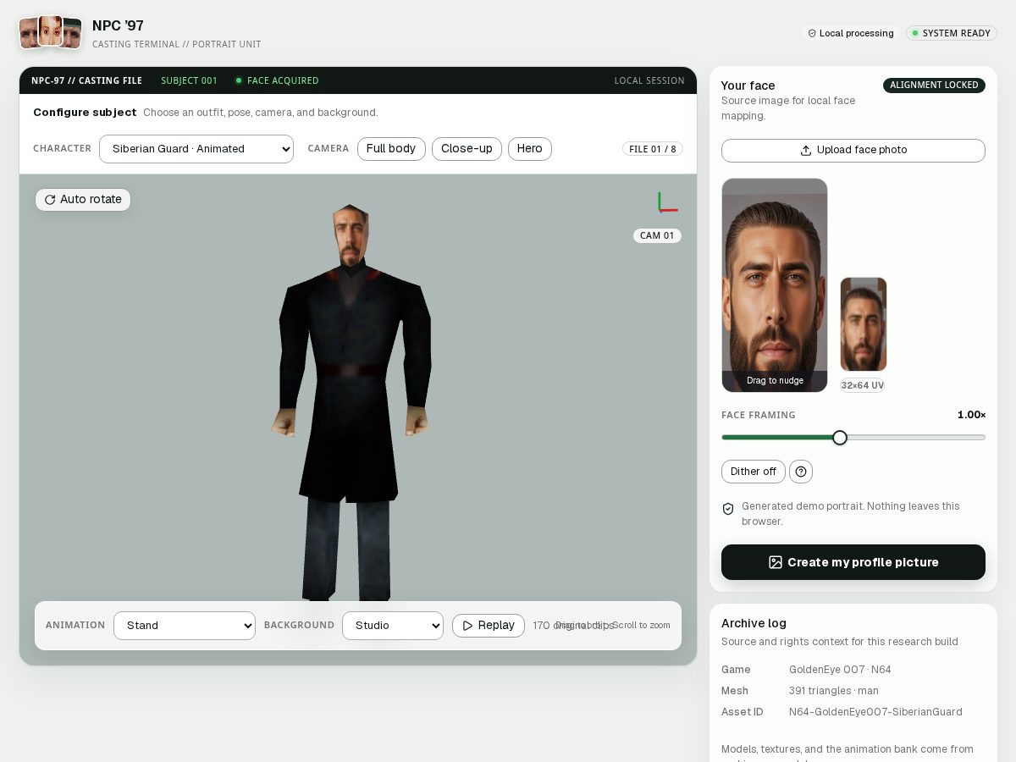1016x762 pixels.
Task: Open the Character dropdown
Action: 196,149
